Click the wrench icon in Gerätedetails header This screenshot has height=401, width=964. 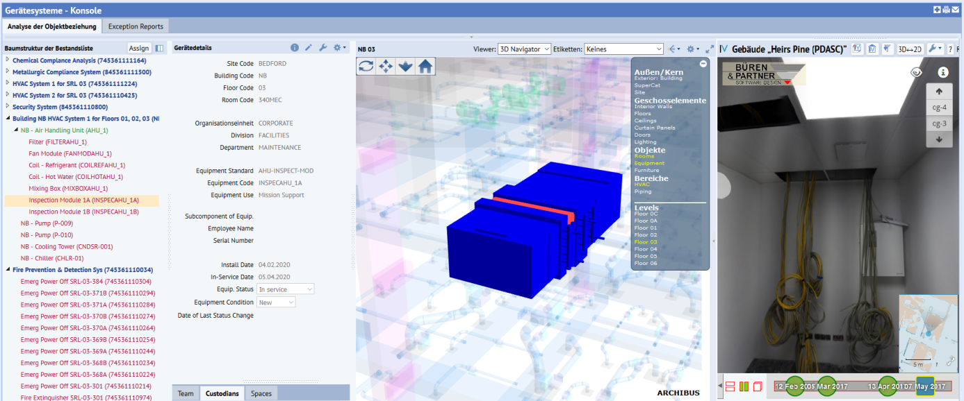pyautogui.click(x=322, y=48)
